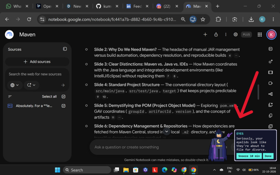View site information icon
Image resolution: width=280 pixels, height=175 pixels.
click(42, 19)
